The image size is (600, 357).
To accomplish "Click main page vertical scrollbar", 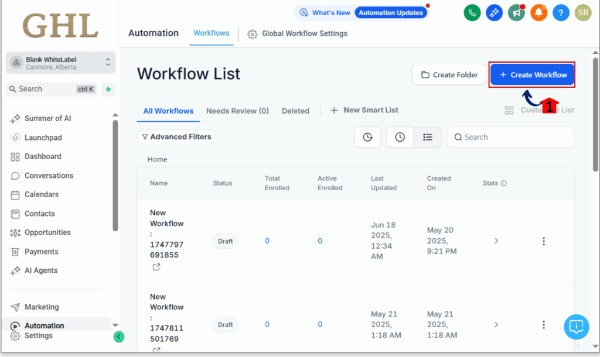I will click(x=595, y=115).
